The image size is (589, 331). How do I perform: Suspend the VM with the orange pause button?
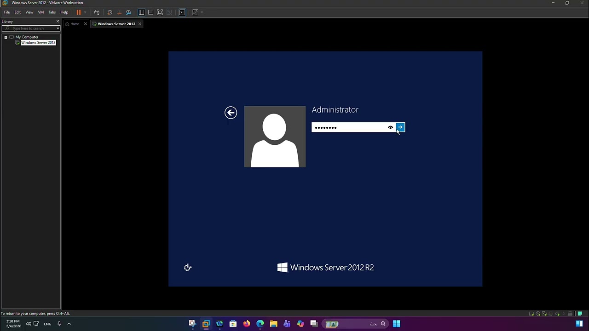click(79, 12)
